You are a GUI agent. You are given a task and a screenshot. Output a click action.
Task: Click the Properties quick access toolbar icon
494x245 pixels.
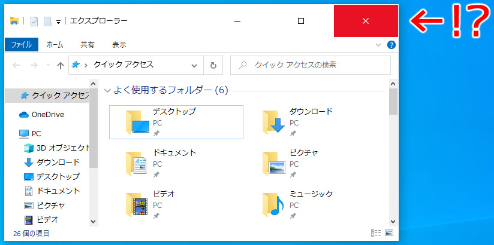point(34,22)
